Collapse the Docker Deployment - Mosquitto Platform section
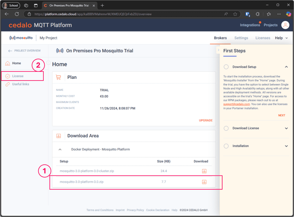This screenshot has width=294, height=217. tap(60, 149)
